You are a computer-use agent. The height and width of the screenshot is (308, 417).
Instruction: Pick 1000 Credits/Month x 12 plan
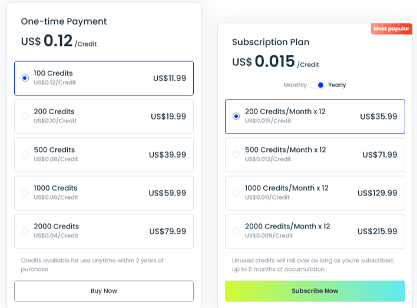[236, 193]
